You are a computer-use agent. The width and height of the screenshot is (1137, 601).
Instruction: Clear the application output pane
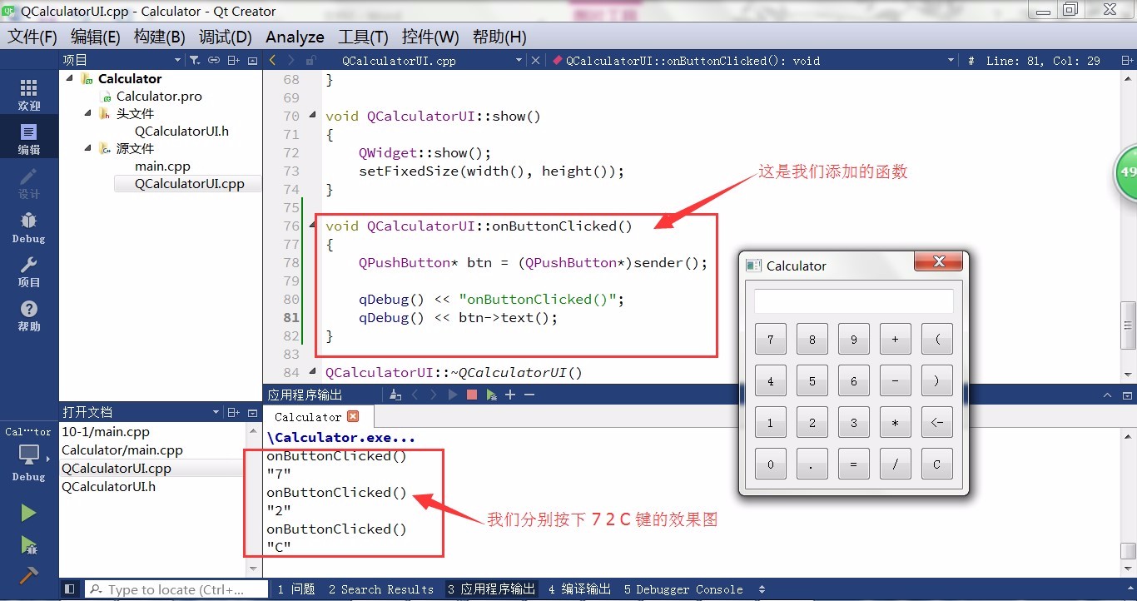[x=395, y=395]
